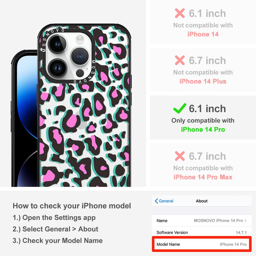Select the Model Name row
Viewport: 256px width, 256px height.
pos(201,244)
